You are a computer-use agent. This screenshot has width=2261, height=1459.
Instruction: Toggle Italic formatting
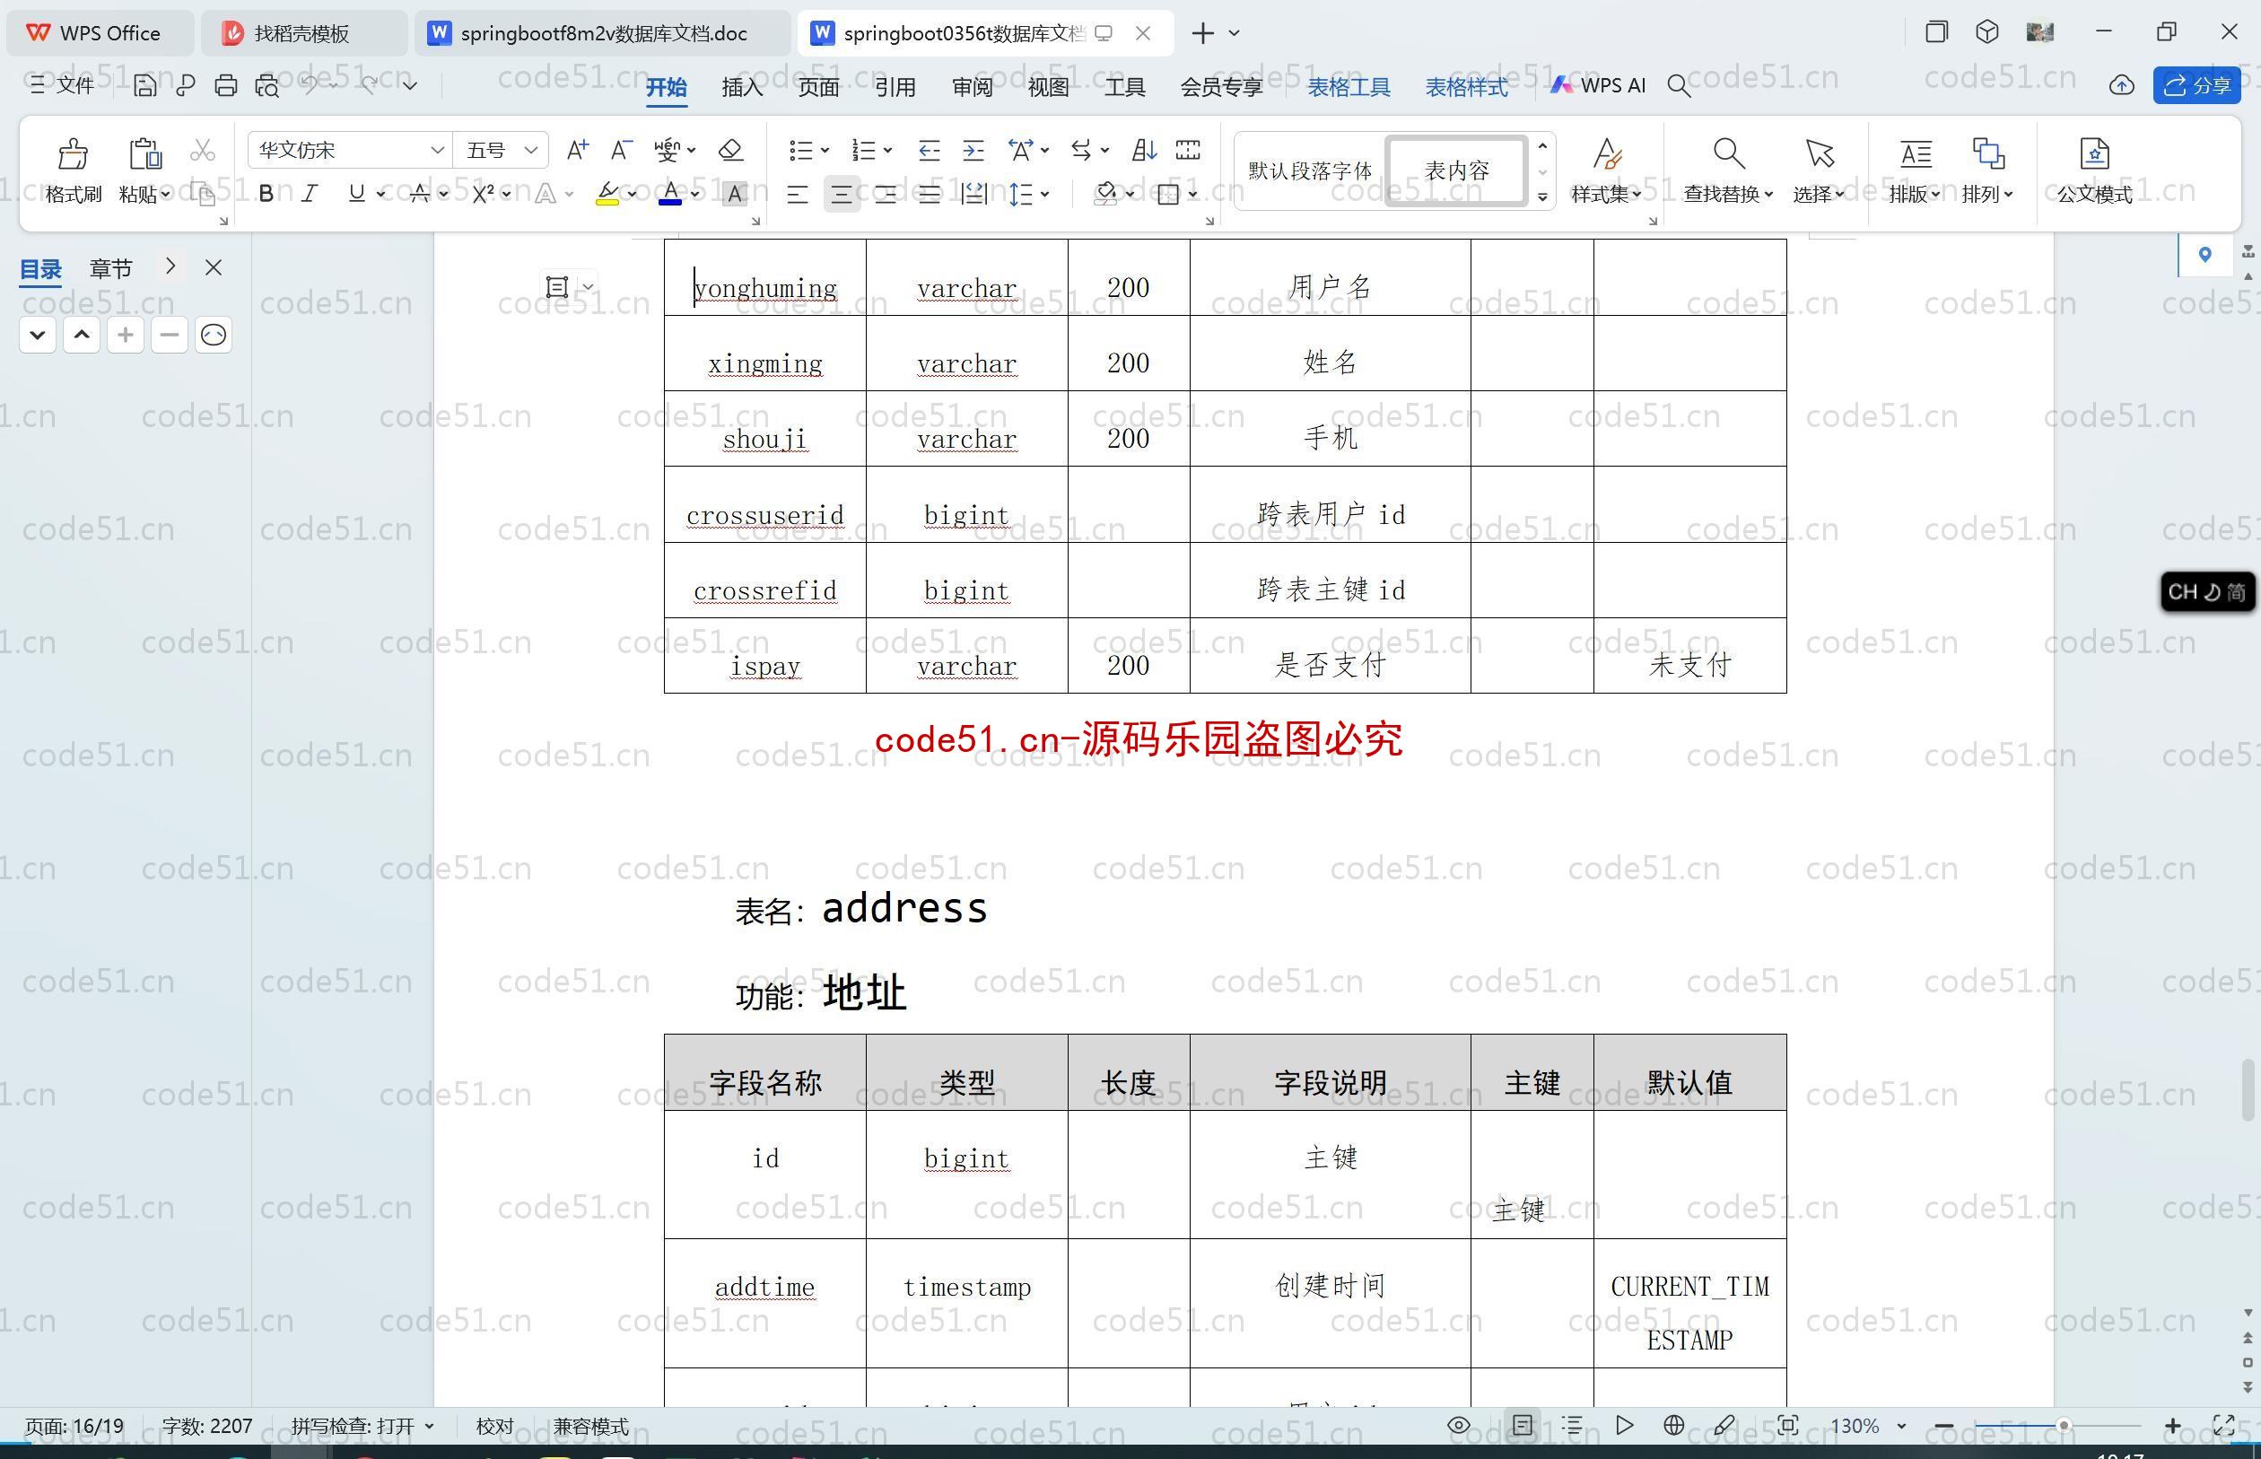[310, 194]
